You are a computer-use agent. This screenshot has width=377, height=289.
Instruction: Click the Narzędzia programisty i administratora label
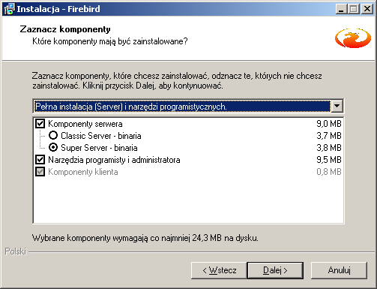coord(114,160)
